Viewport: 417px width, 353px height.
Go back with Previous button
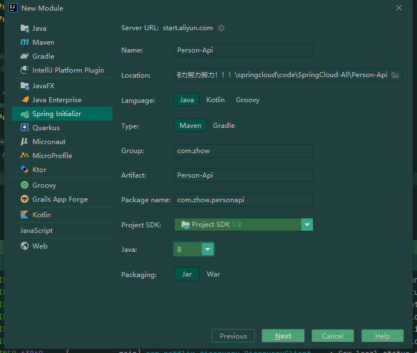tap(233, 336)
